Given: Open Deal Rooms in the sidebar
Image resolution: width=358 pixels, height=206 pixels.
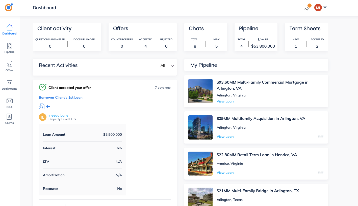Looking at the screenshot, I should pos(10,85).
